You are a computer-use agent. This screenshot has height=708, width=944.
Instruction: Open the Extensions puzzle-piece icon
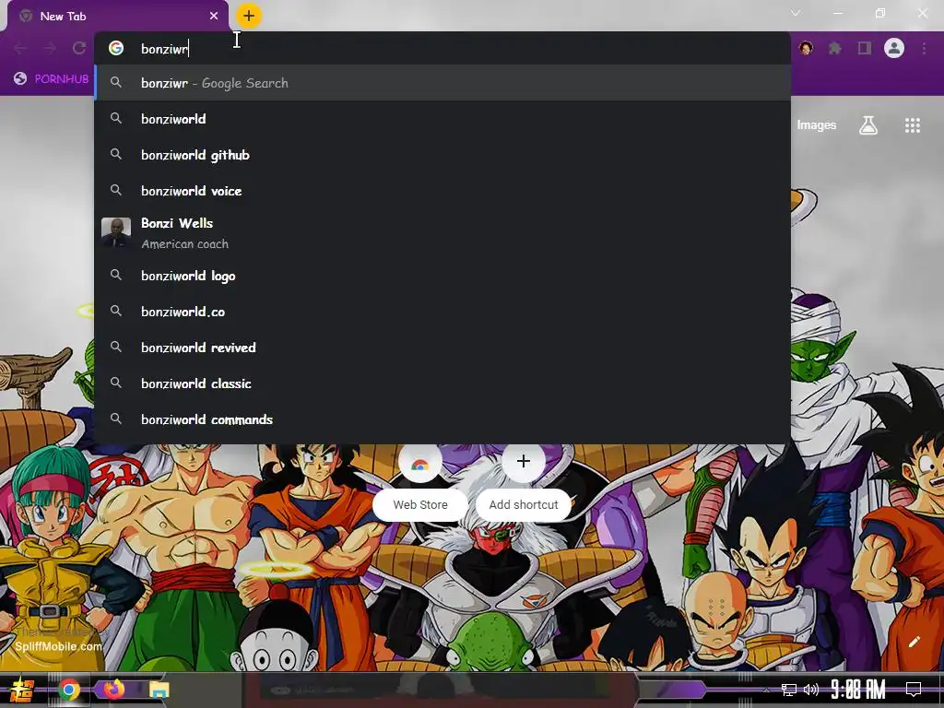point(835,48)
